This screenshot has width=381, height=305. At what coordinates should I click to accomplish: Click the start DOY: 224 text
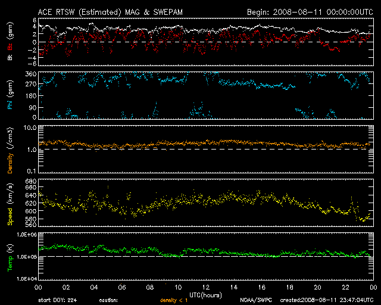point(57,301)
